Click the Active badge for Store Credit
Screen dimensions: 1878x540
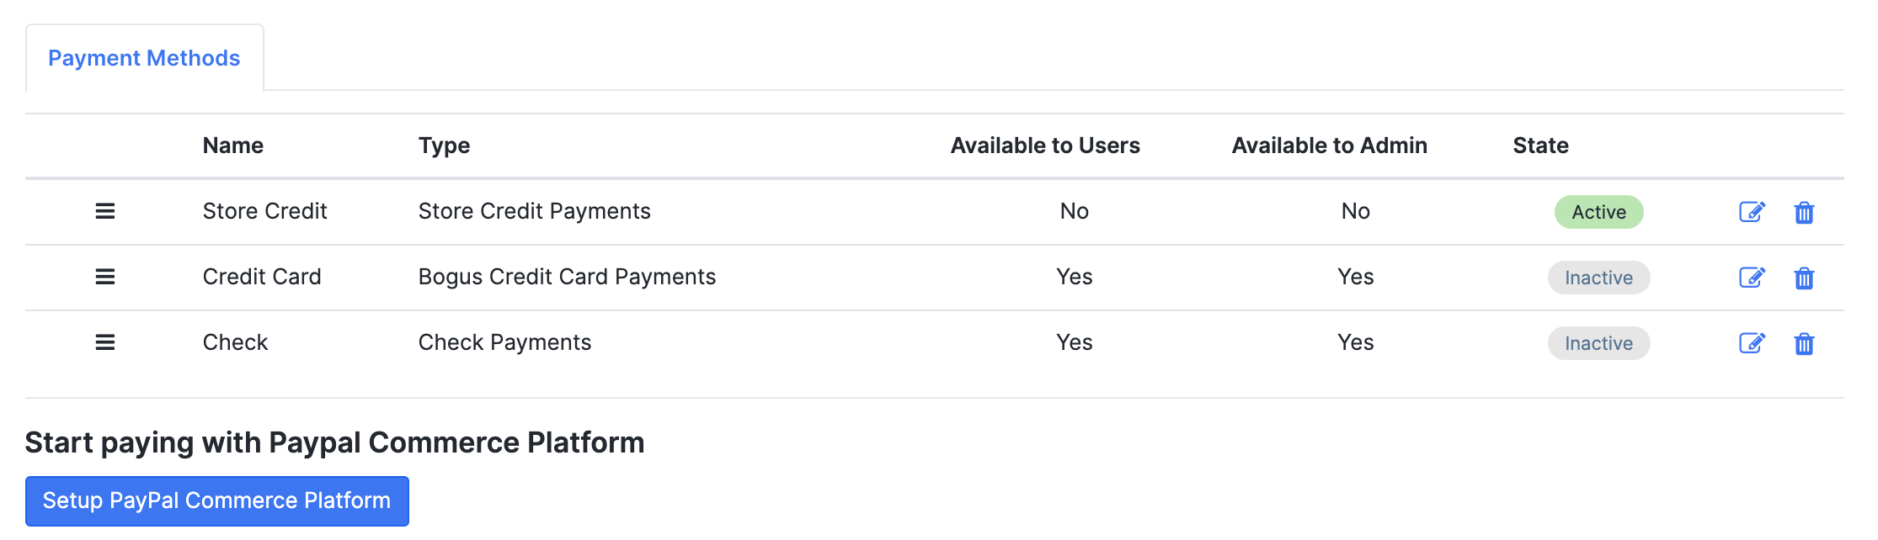click(1598, 212)
